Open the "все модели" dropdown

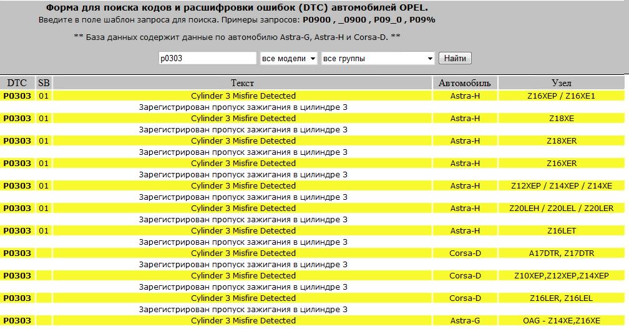click(288, 58)
